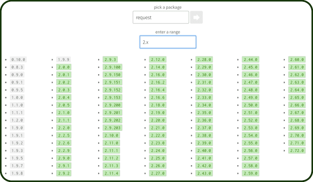Select version 0.9.5
Screen dimensions: 313x182
[x=17, y=90]
